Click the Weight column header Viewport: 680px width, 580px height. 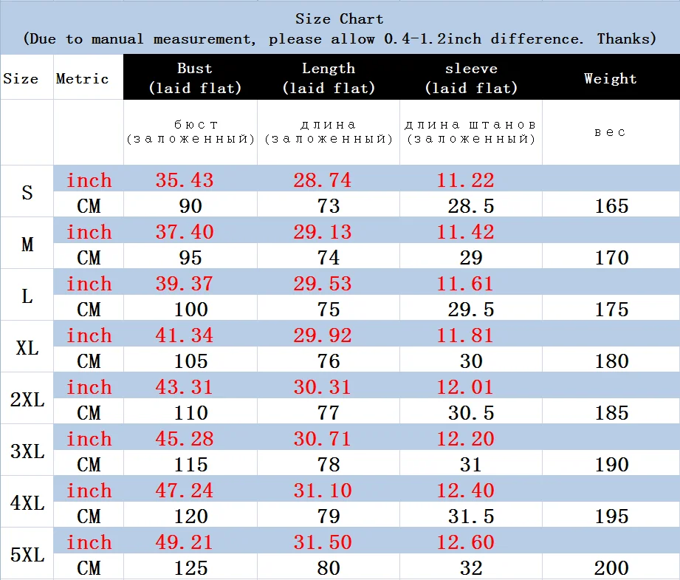click(x=610, y=78)
